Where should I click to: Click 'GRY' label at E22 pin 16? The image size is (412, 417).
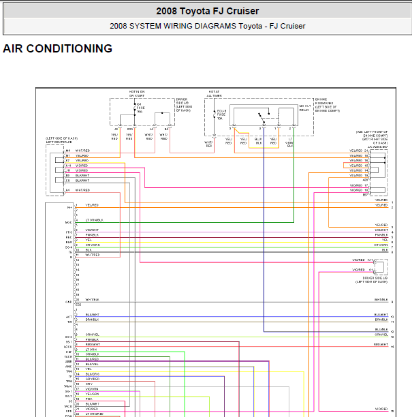[89, 384]
